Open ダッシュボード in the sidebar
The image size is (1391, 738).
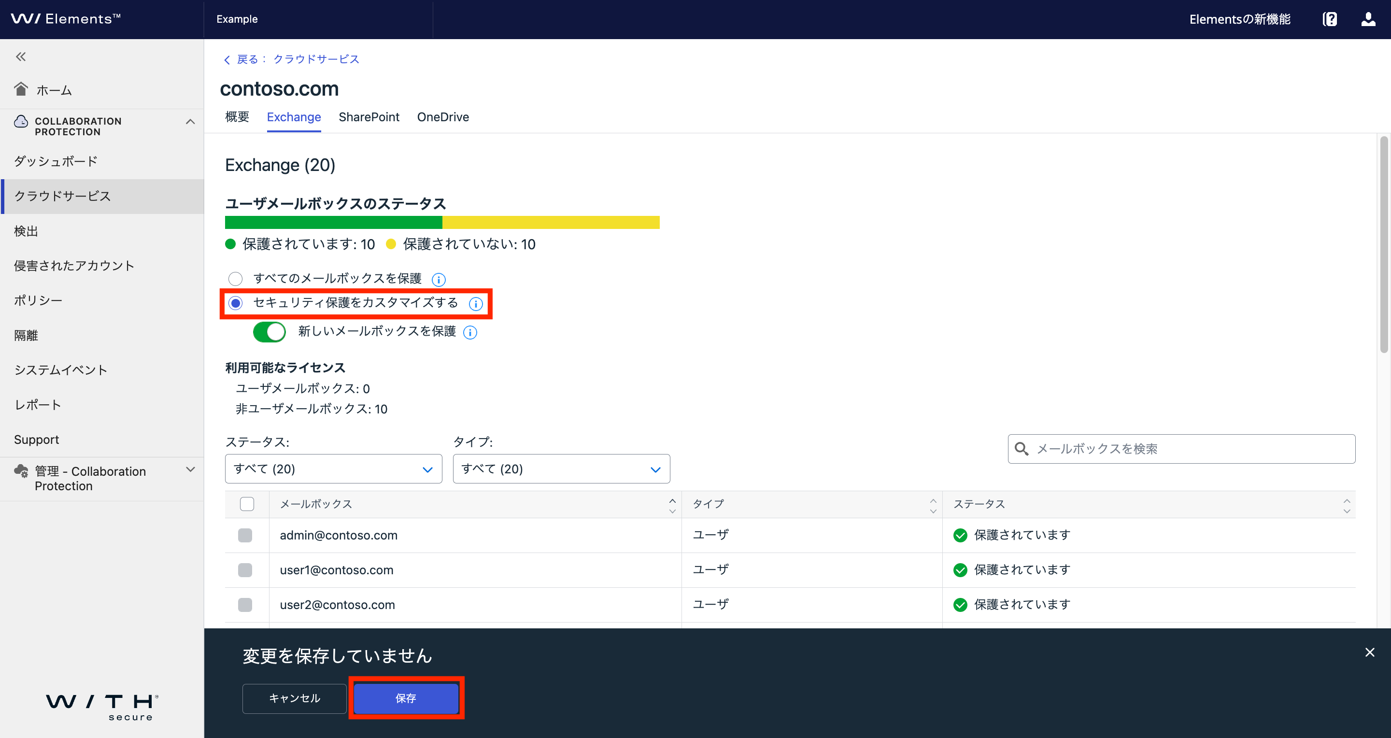click(102, 161)
